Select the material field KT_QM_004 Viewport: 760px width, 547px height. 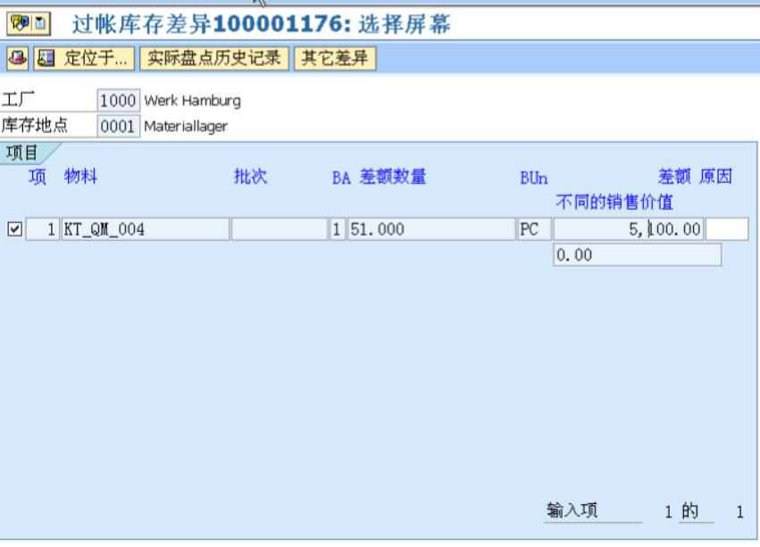tap(143, 228)
